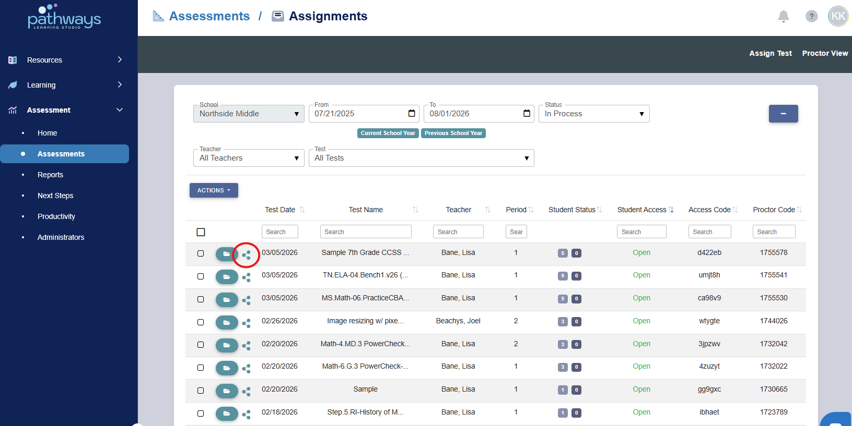This screenshot has width=852, height=426.
Task: Click the Assign Test button
Action: (771, 53)
